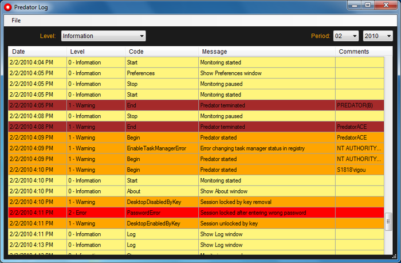Click the vertical scrollbar thumb
This screenshot has height=263, width=401.
click(388, 222)
